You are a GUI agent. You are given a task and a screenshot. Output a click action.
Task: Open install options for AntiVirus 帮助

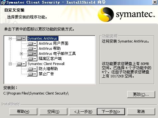point(32,49)
